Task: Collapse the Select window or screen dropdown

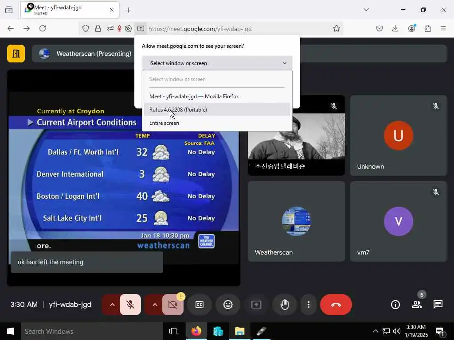Action: tap(217, 63)
